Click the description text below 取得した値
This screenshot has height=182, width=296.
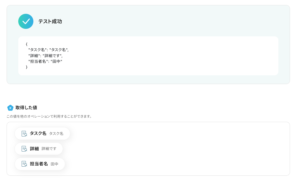pyautogui.click(x=49, y=116)
